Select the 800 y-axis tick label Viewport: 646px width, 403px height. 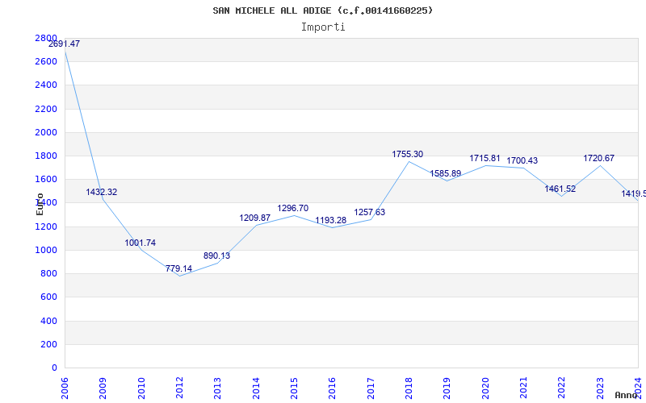click(48, 273)
